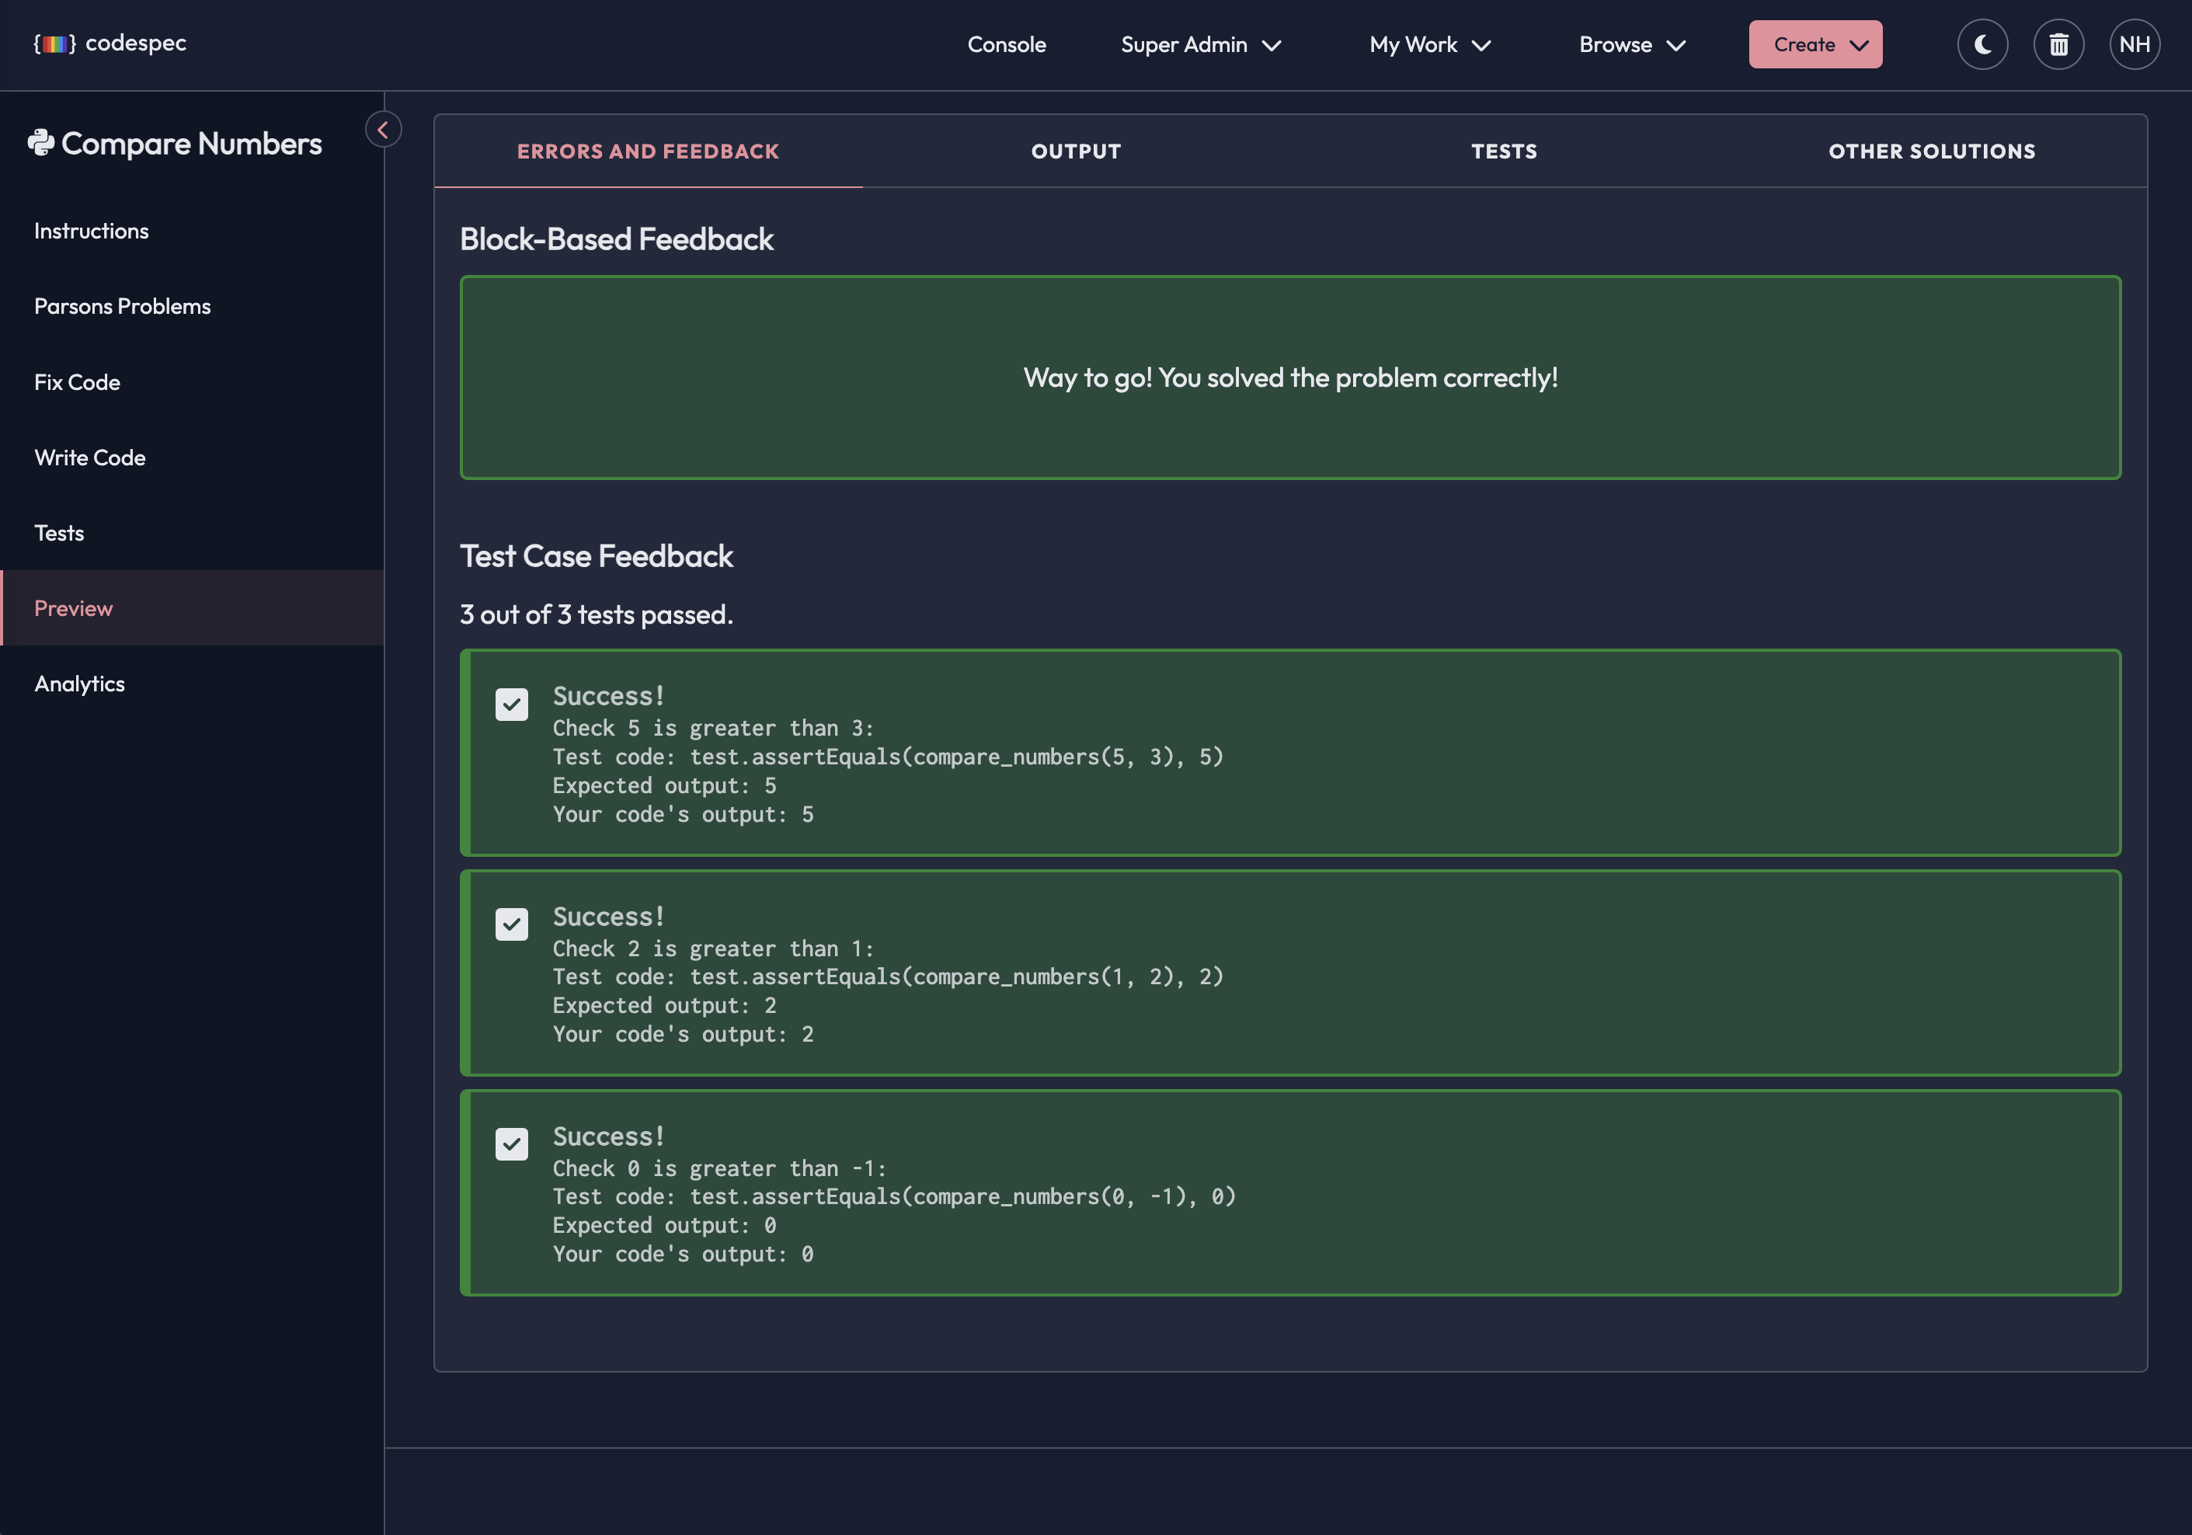The width and height of the screenshot is (2192, 1535).
Task: Open the Create dropdown button
Action: click(x=1815, y=45)
